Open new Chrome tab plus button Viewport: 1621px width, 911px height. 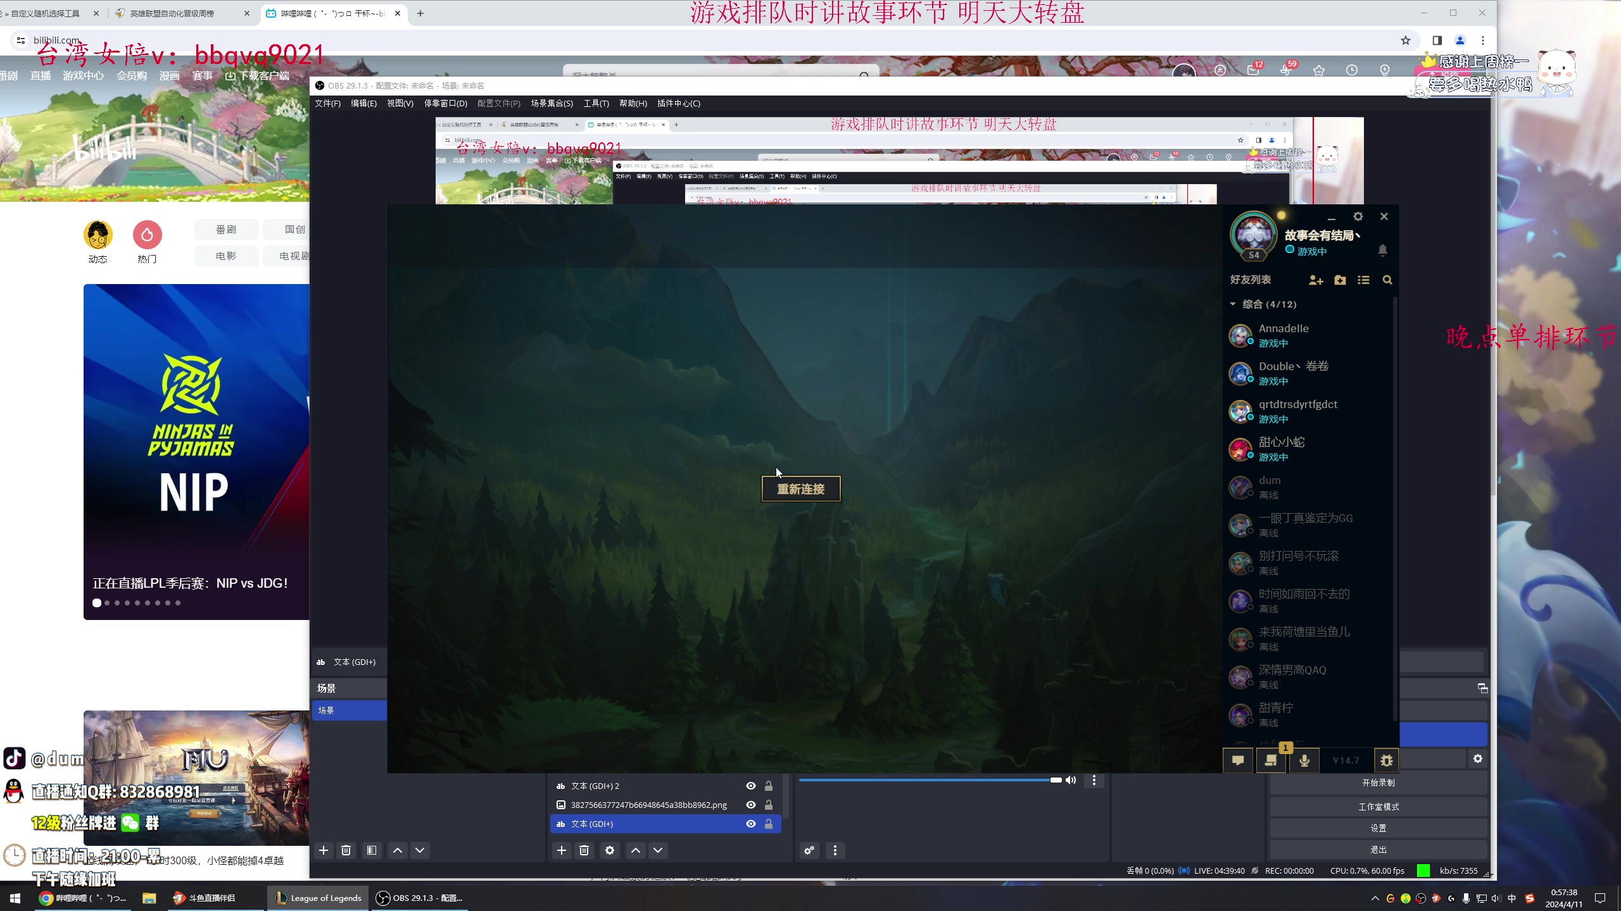click(420, 13)
